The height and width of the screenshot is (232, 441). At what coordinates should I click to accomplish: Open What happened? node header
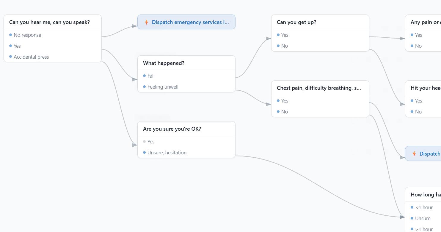[x=186, y=63]
